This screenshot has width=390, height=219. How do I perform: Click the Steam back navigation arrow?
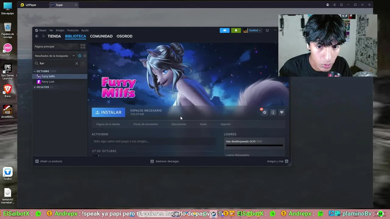(37, 36)
